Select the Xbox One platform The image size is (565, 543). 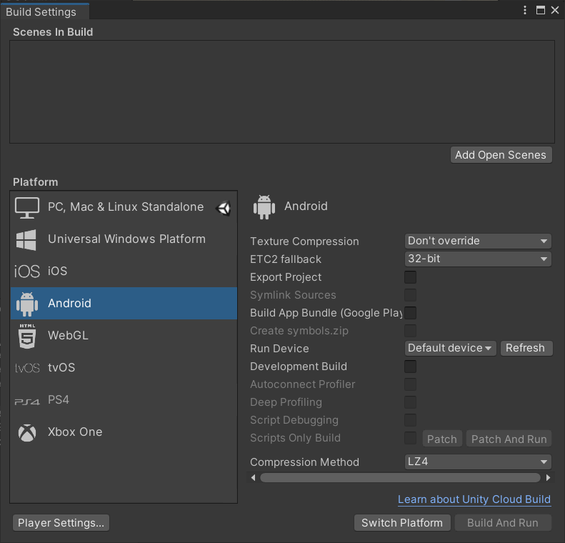click(124, 432)
